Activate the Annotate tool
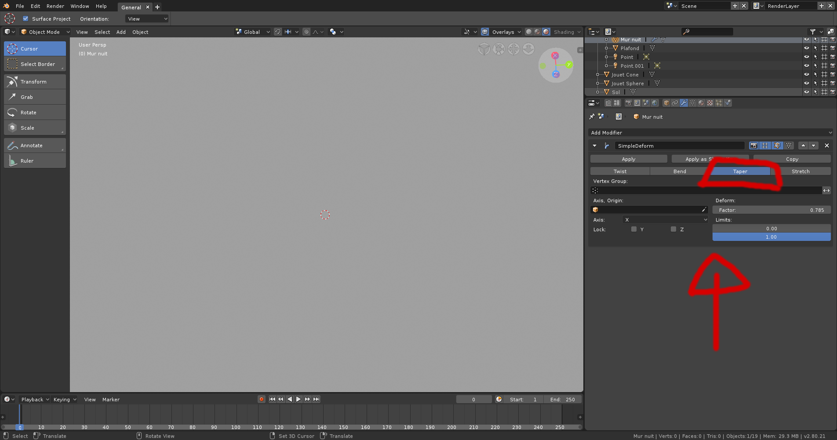 35,145
